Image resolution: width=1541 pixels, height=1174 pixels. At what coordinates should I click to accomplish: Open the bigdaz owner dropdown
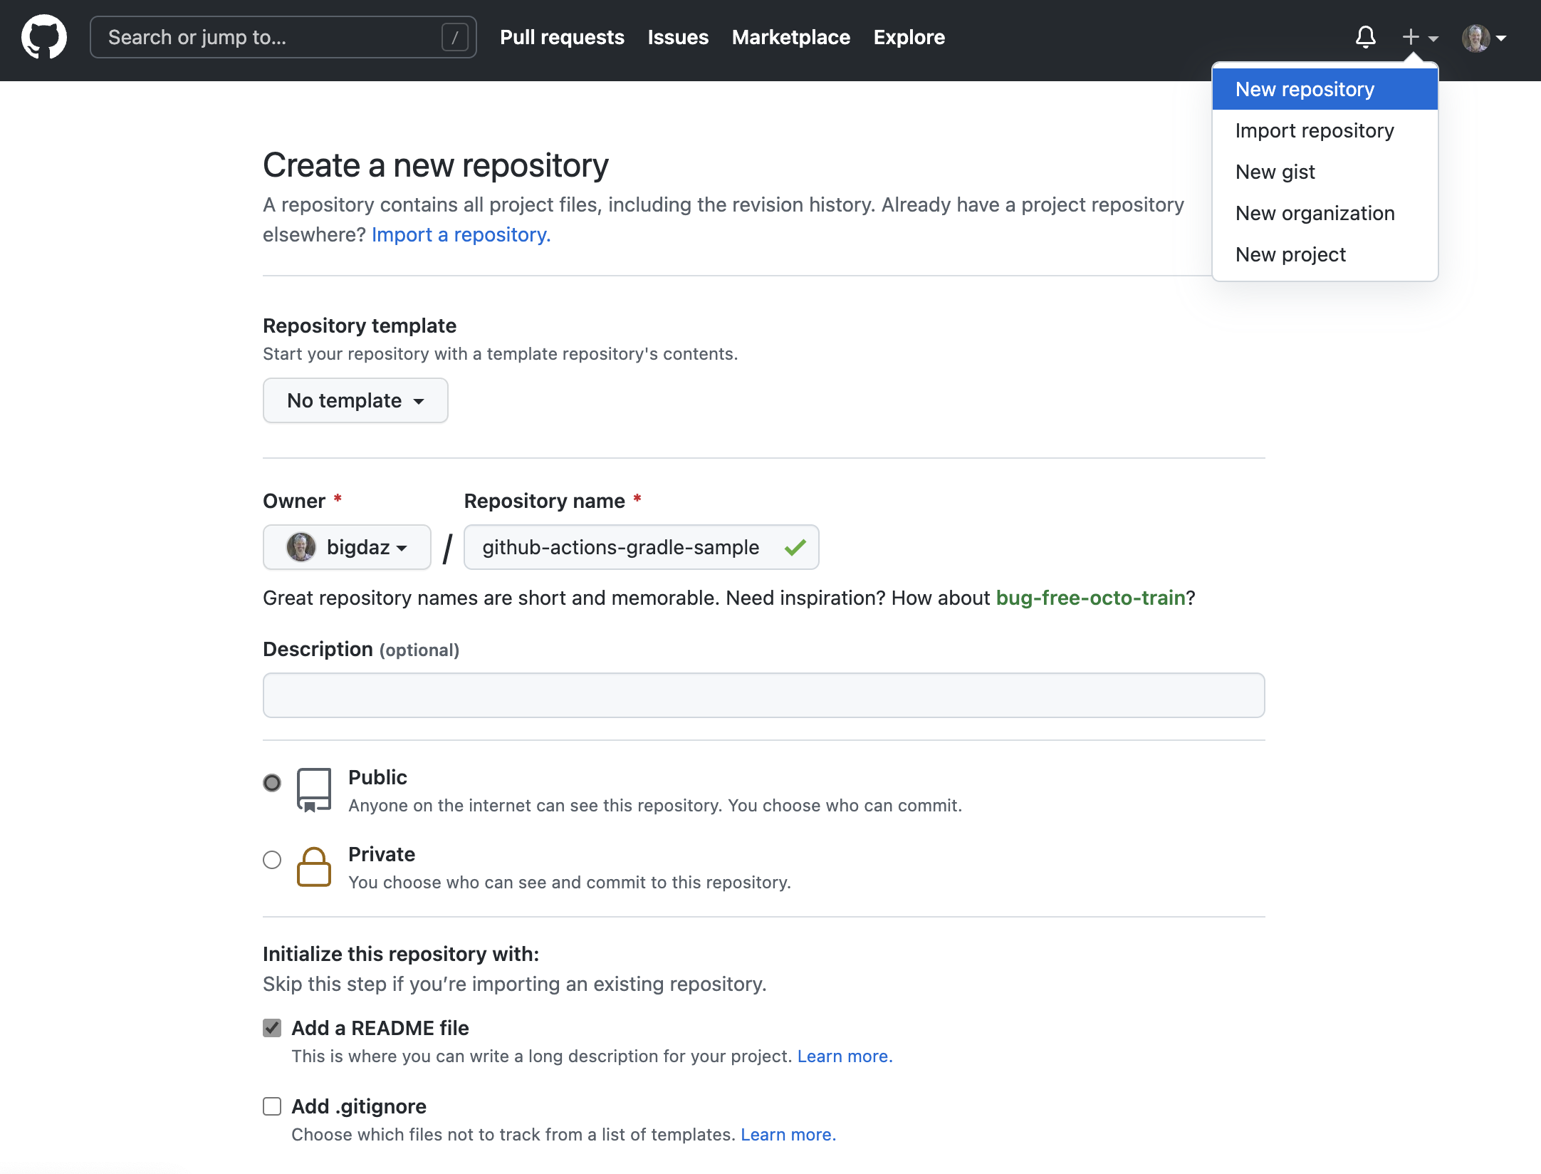coord(347,547)
